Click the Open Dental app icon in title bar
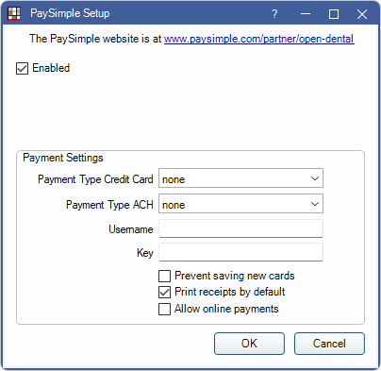The image size is (381, 371). click(13, 13)
